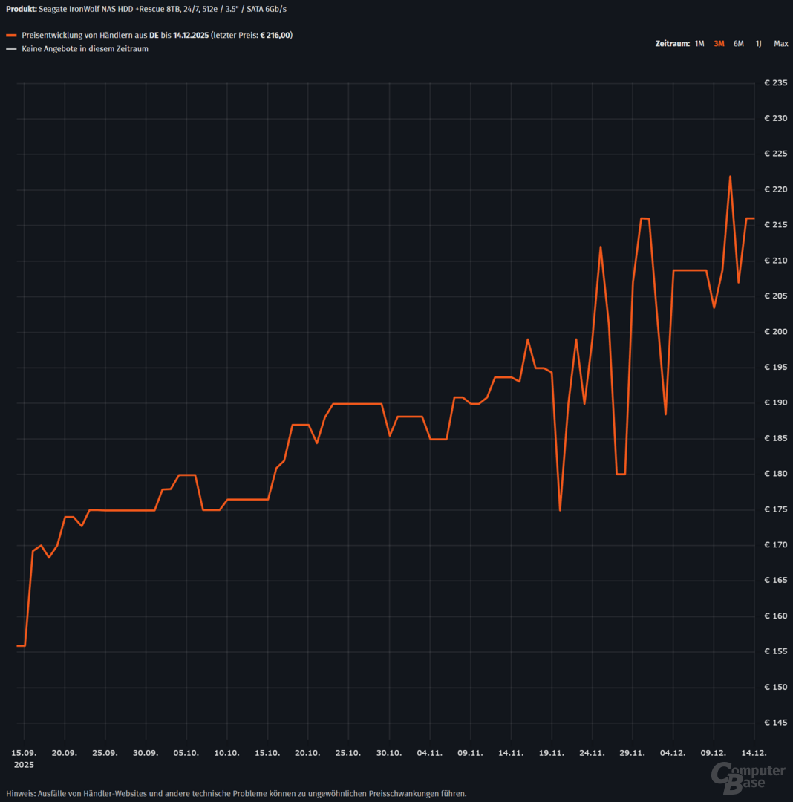Choose the 6M time range option
The height and width of the screenshot is (802, 793).
[739, 44]
